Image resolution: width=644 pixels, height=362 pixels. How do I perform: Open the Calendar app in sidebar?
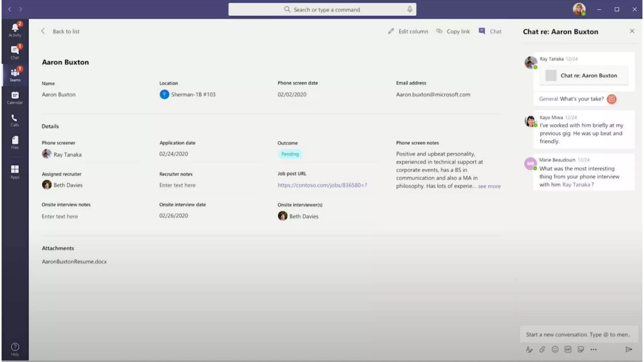[x=15, y=97]
